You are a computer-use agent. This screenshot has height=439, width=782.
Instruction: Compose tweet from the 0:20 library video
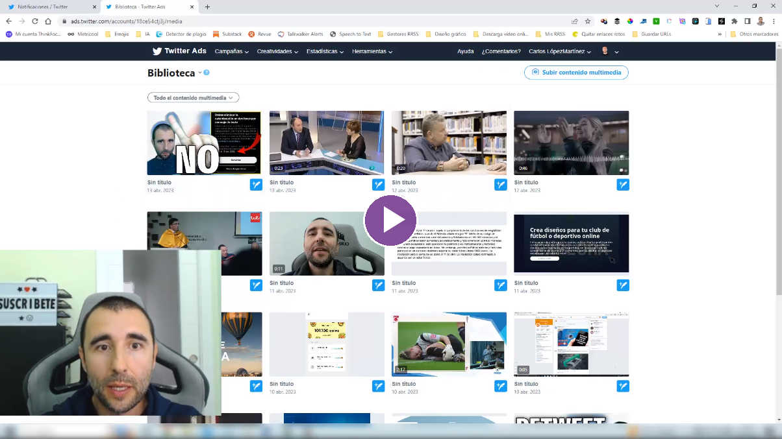[500, 185]
